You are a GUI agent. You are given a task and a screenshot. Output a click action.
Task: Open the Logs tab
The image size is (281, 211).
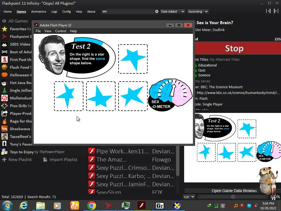pyautogui.click(x=54, y=12)
